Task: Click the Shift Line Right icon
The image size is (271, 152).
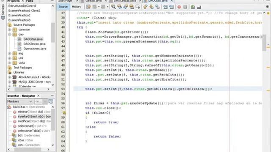Action: tap(171, 7)
